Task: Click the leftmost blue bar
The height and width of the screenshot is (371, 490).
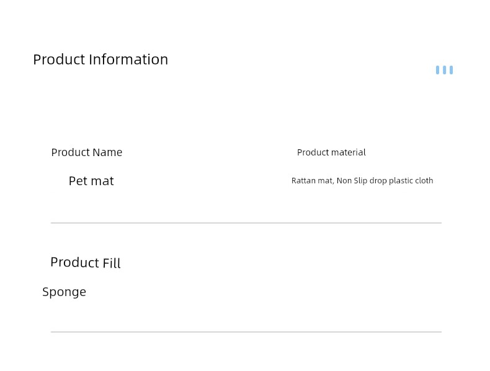Action: [x=437, y=70]
